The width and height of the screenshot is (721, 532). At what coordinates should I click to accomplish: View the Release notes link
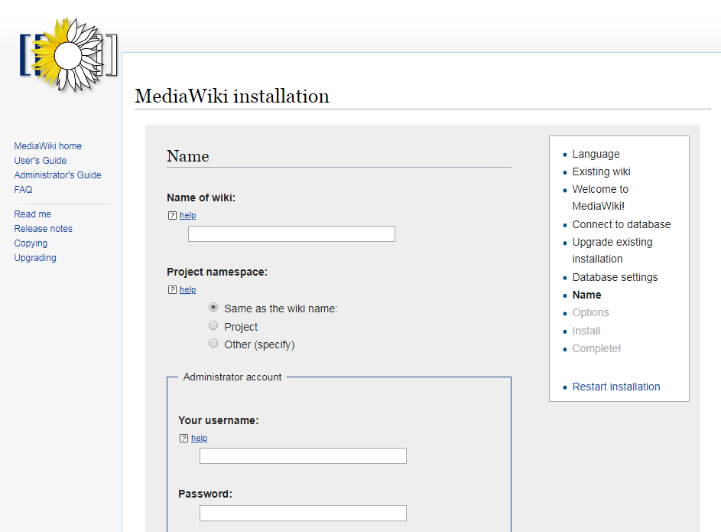[44, 229]
